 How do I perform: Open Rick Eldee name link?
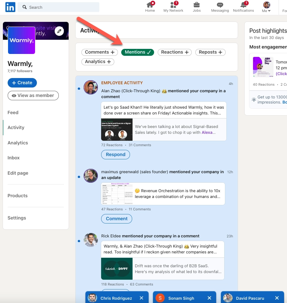pyautogui.click(x=111, y=236)
